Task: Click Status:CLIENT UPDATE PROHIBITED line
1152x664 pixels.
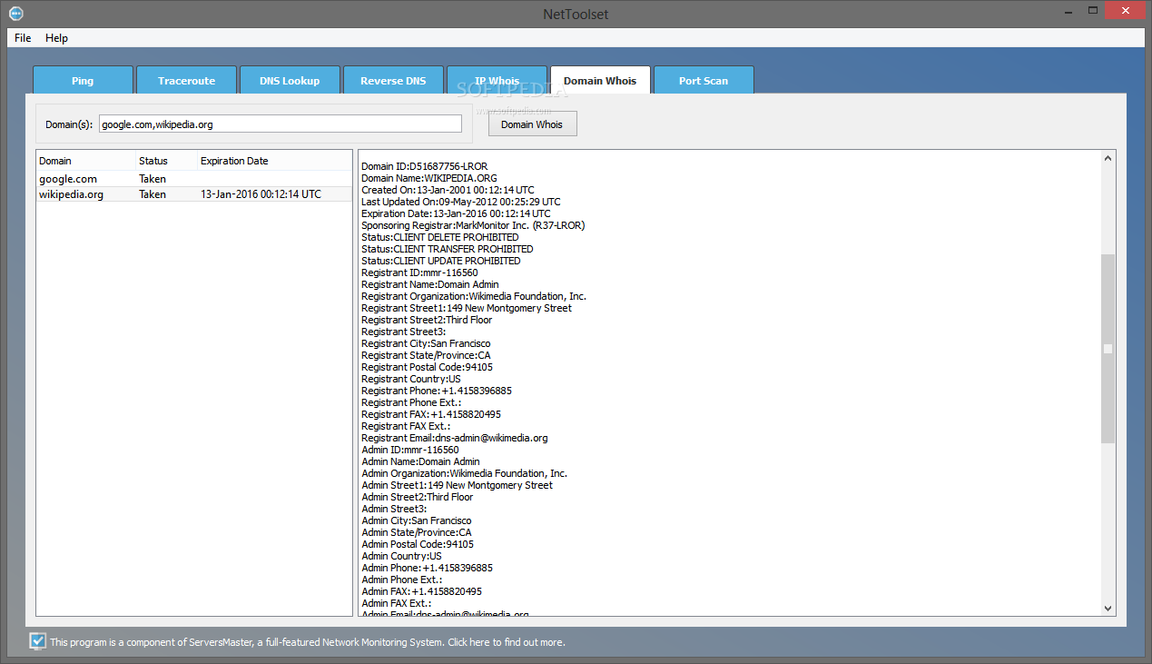Action: [441, 261]
